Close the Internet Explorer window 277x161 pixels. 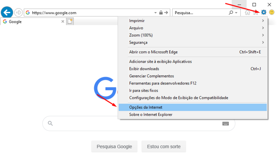point(269,4)
